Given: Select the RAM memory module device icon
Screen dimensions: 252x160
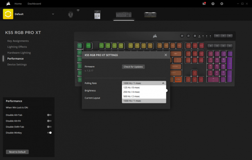Looking at the screenshot, I should (x=150, y=14).
